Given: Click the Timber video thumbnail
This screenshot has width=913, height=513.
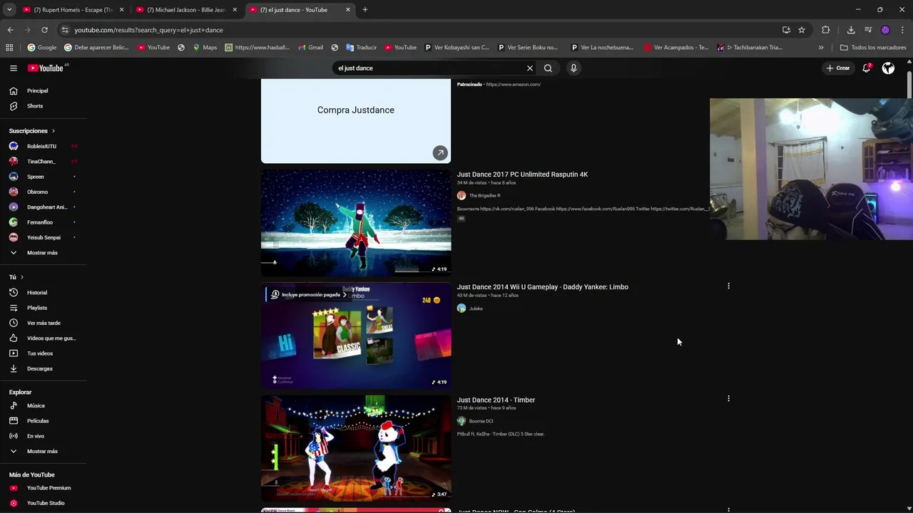Looking at the screenshot, I should click(356, 448).
